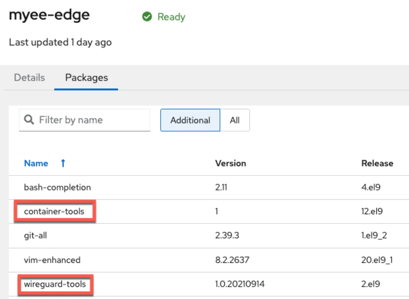Select the Packages tab
Viewport: 409px width, 299px height.
coord(86,77)
